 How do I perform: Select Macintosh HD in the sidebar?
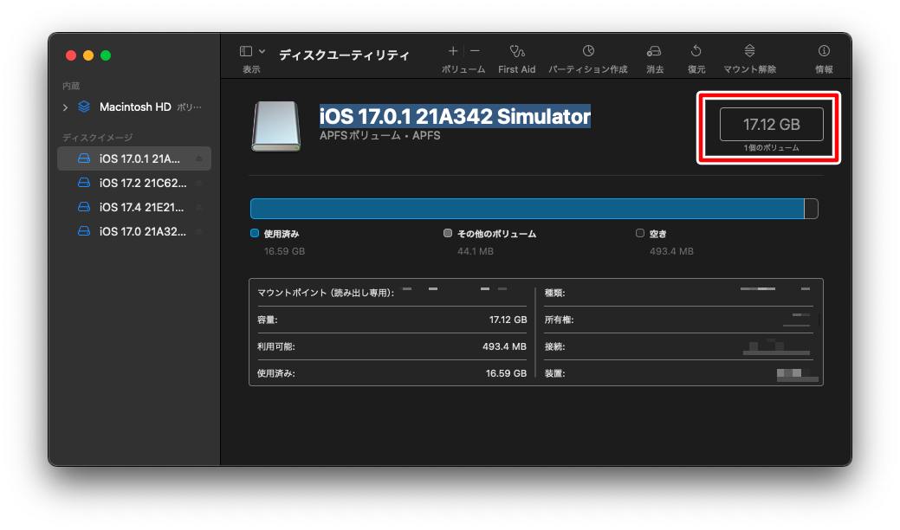point(135,107)
